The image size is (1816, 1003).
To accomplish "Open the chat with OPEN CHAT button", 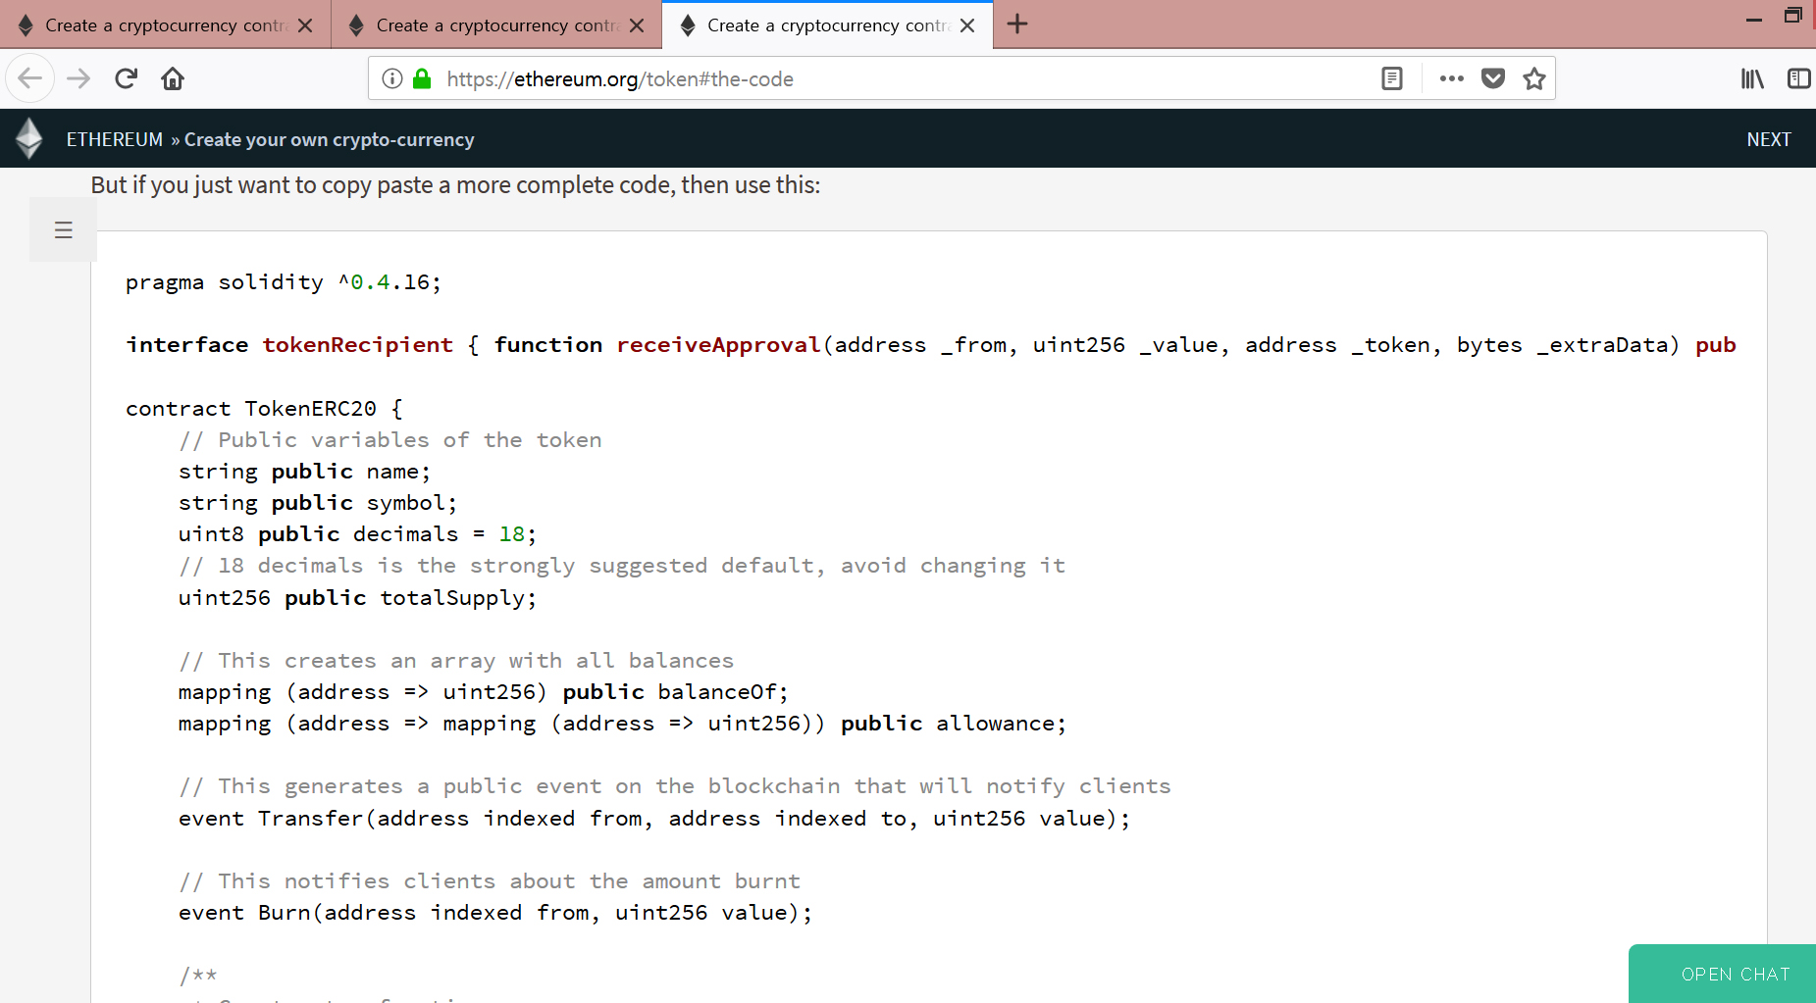I will pos(1735,974).
